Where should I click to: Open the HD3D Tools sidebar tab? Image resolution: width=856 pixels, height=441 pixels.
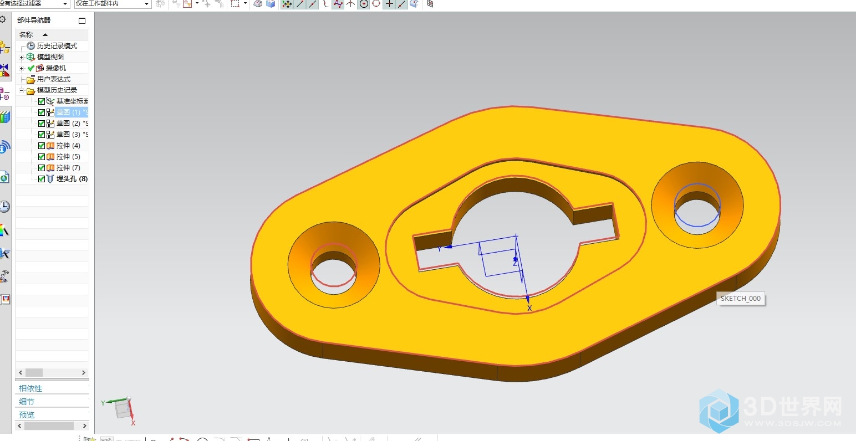click(4, 147)
